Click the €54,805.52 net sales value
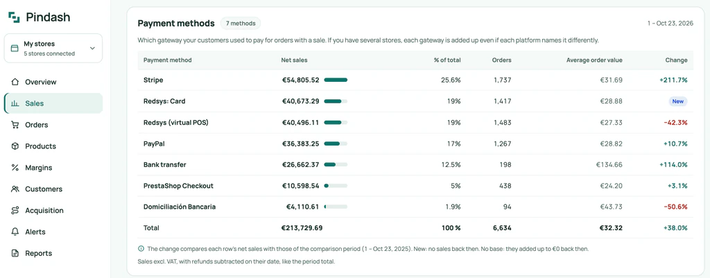710x278 pixels. tap(301, 80)
